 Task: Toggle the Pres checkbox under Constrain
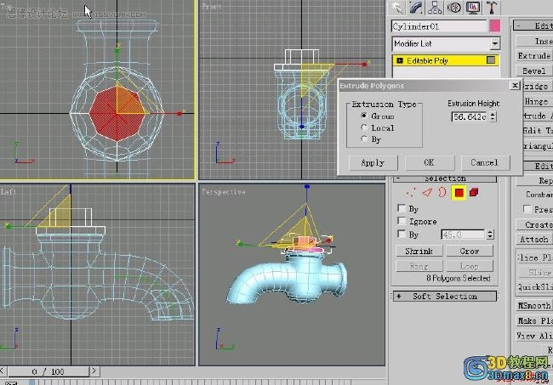pyautogui.click(x=527, y=209)
